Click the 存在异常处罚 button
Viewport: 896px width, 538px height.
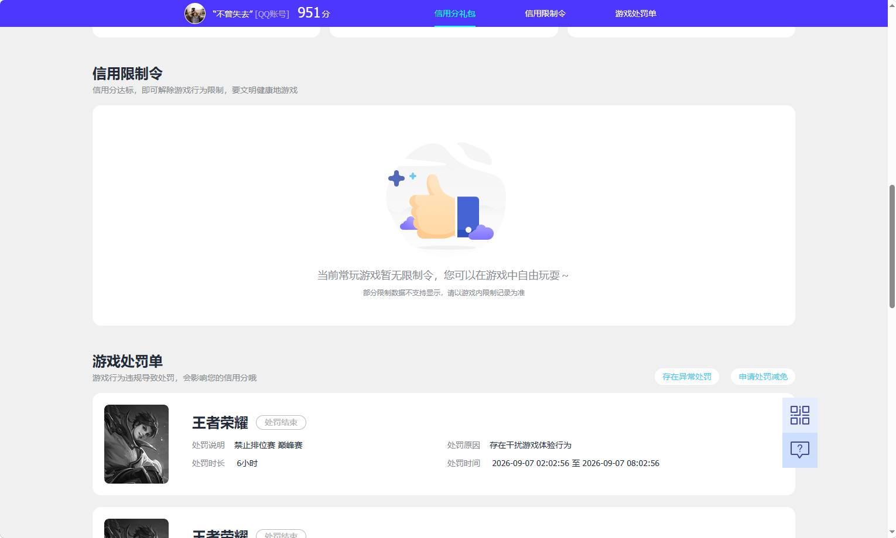[x=686, y=377]
